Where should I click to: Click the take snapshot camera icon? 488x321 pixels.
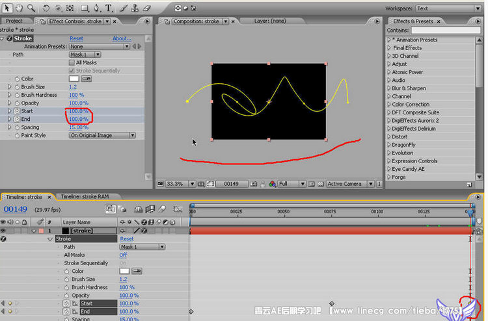254,184
